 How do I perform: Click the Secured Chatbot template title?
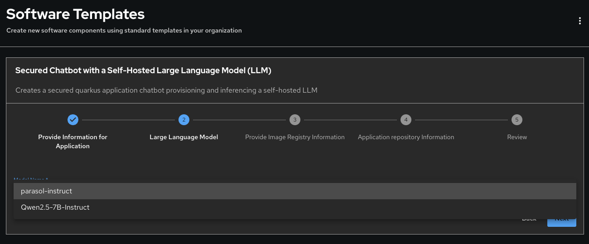click(x=143, y=70)
